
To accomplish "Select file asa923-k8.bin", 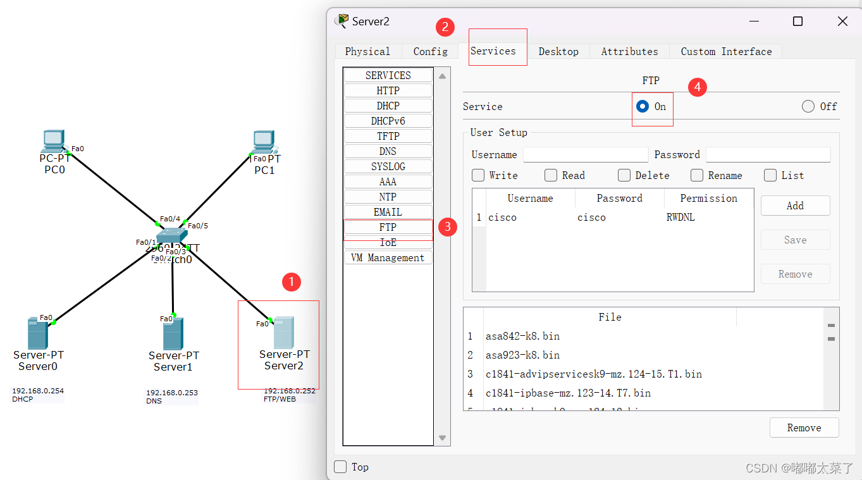I will tap(522, 355).
